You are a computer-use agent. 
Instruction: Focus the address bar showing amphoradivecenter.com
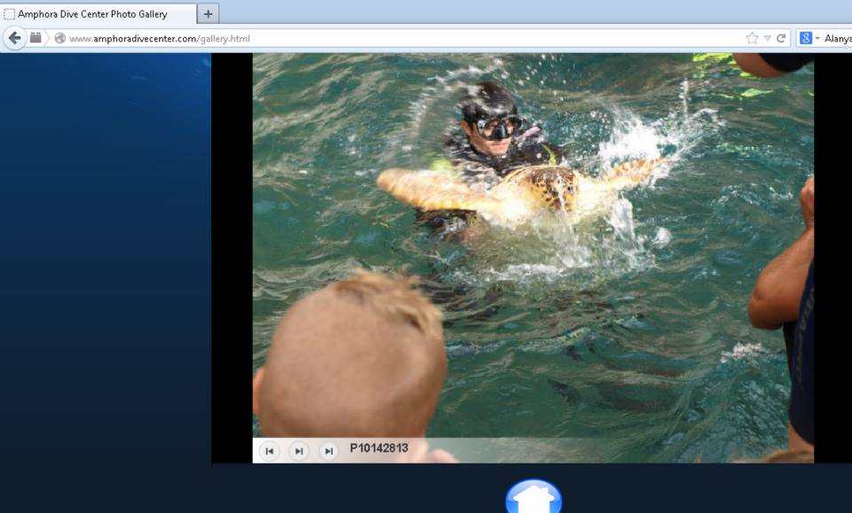(x=399, y=38)
